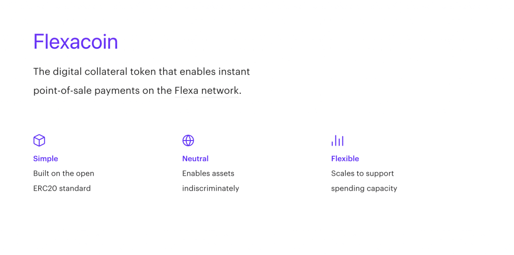Screen dimensions: 514x255
Task: Click the 'Enables assets' description text
Action: pyautogui.click(x=208, y=174)
